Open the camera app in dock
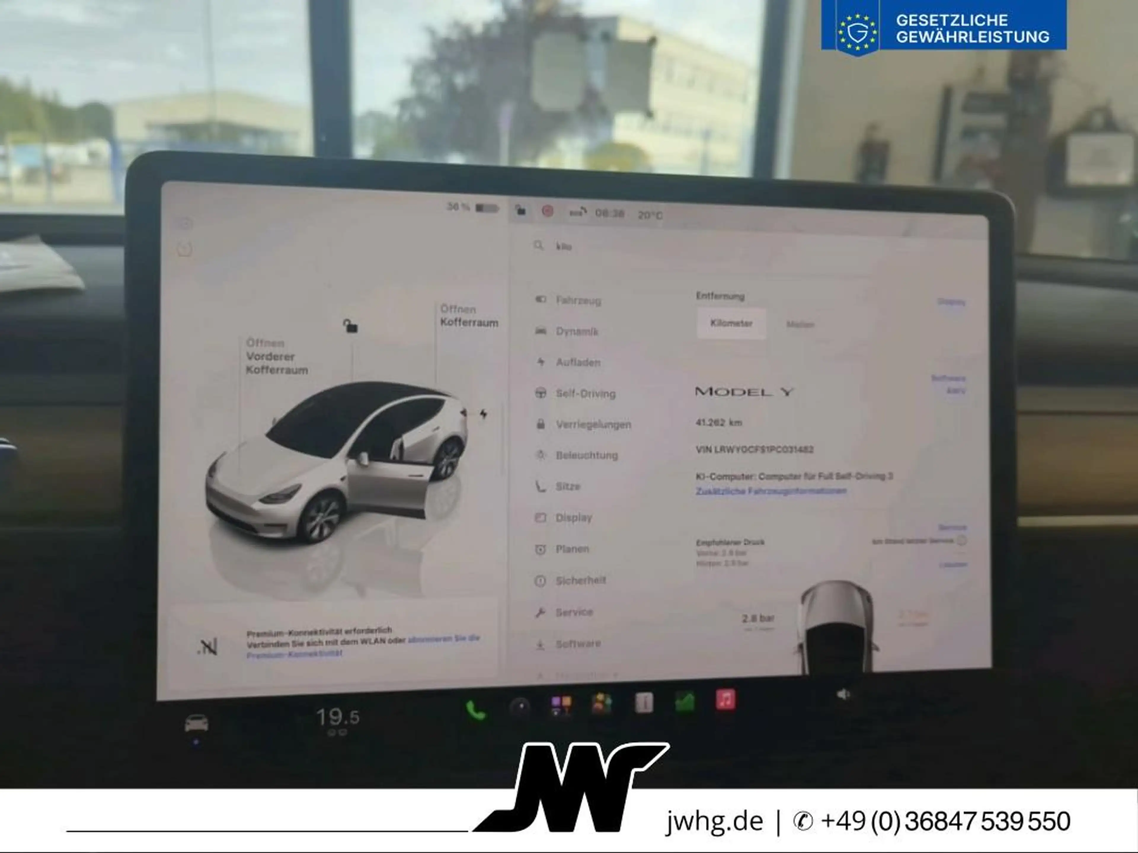Screen dimensions: 1138x853 coord(520,707)
